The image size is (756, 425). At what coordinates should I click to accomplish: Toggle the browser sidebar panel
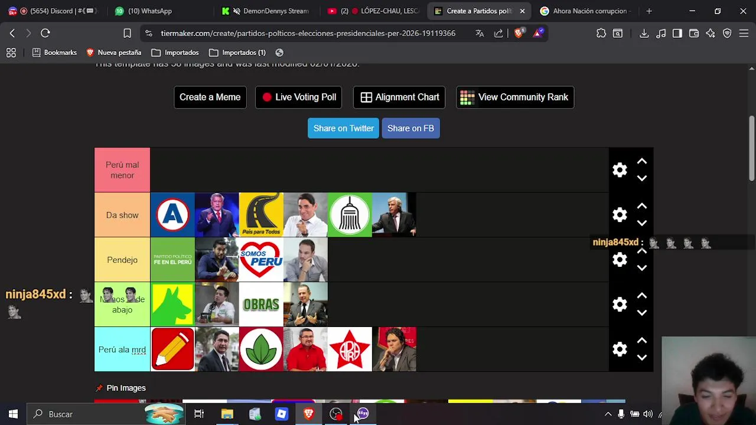[x=677, y=33]
